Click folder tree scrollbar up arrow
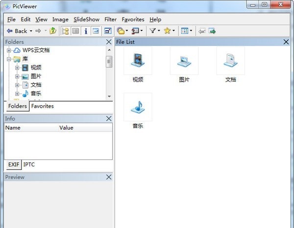Image resolution: width=294 pixels, height=228 pixels. click(109, 50)
